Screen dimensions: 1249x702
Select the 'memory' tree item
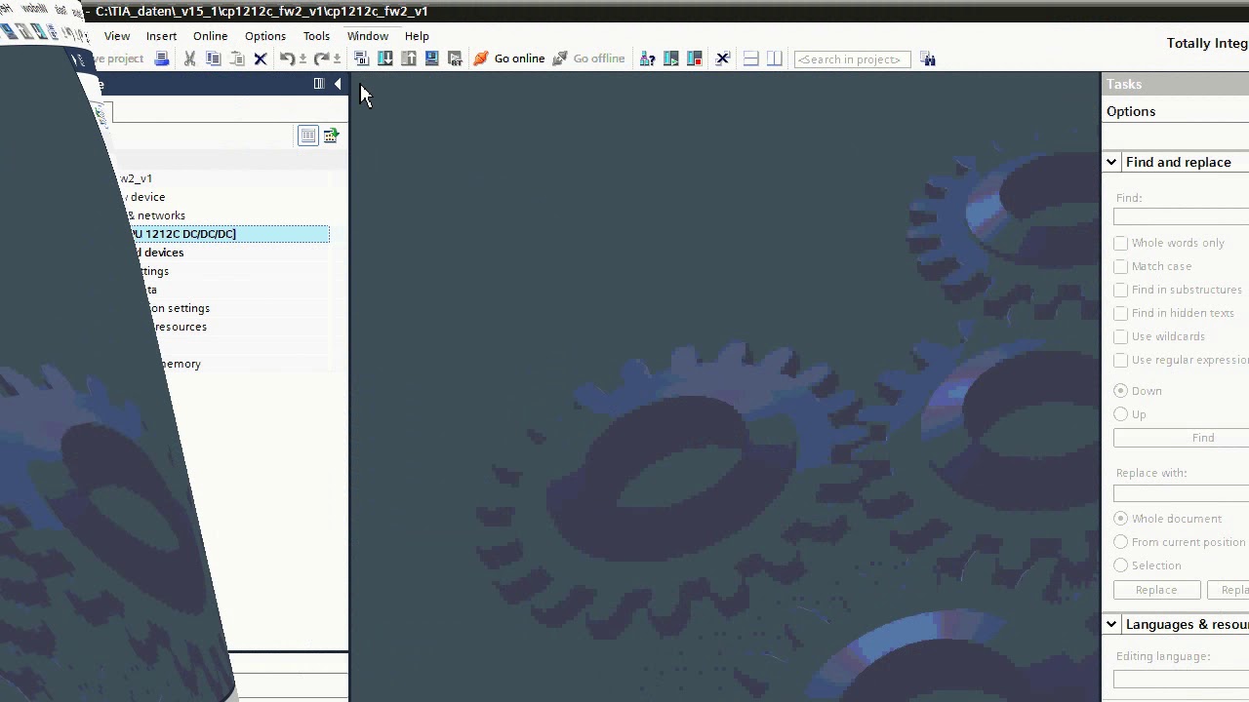coord(181,364)
